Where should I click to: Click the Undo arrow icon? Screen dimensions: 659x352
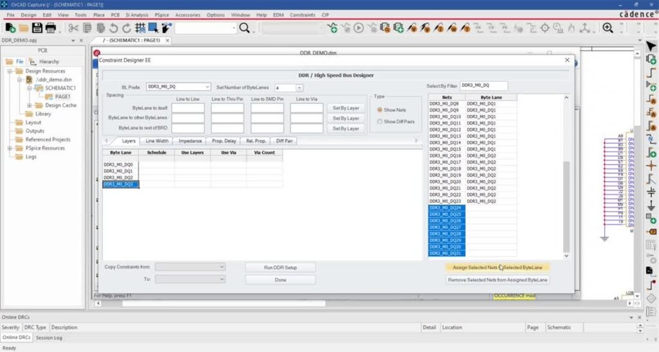tap(113, 28)
